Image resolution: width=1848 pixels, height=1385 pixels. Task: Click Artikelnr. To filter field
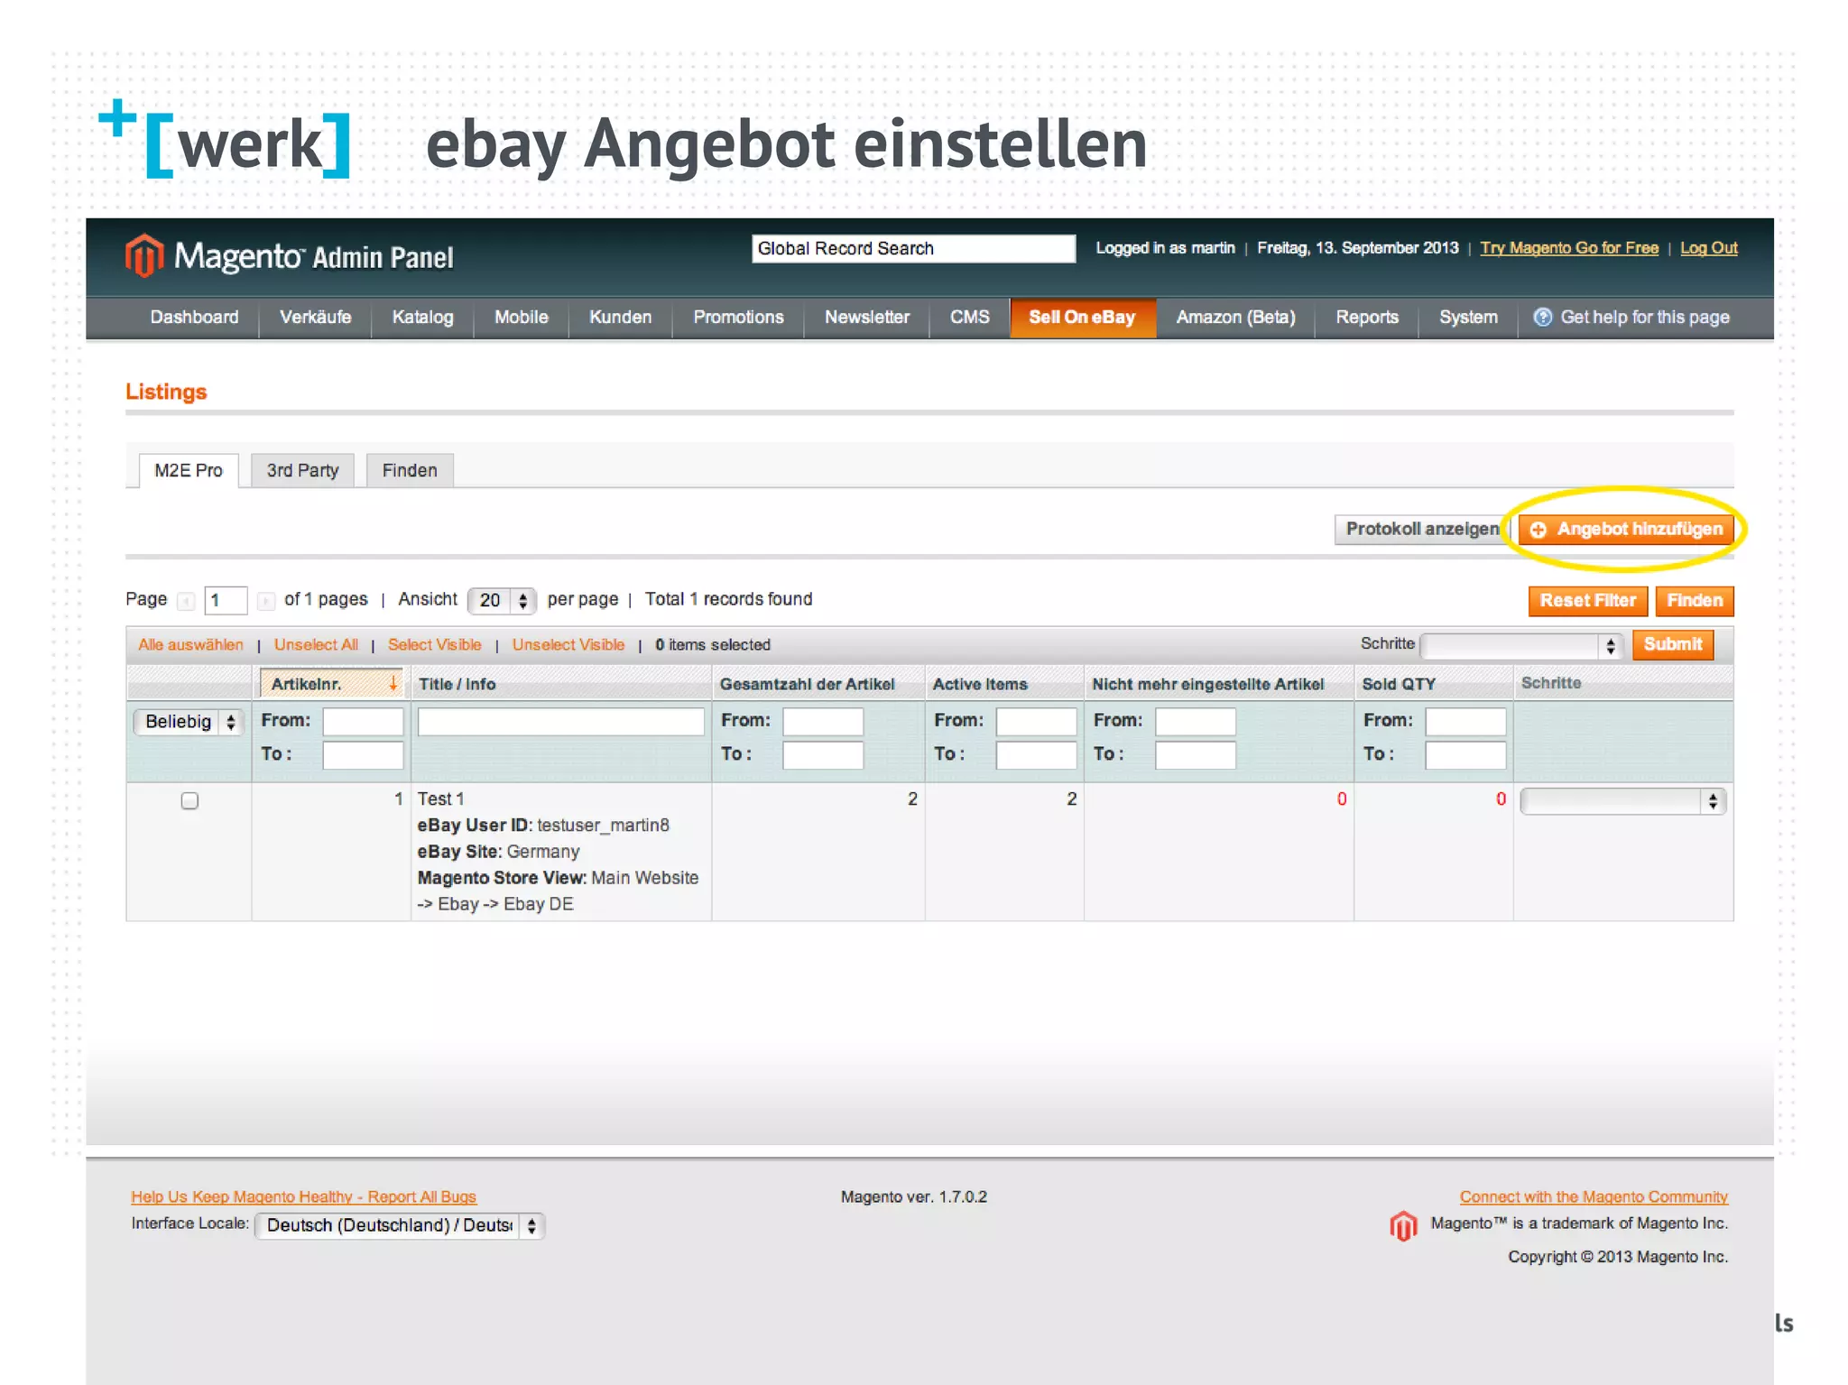tap(363, 755)
